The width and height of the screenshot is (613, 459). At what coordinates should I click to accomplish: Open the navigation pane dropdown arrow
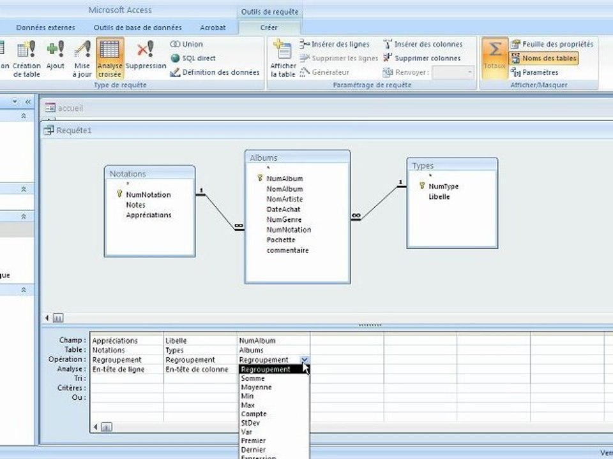click(15, 102)
